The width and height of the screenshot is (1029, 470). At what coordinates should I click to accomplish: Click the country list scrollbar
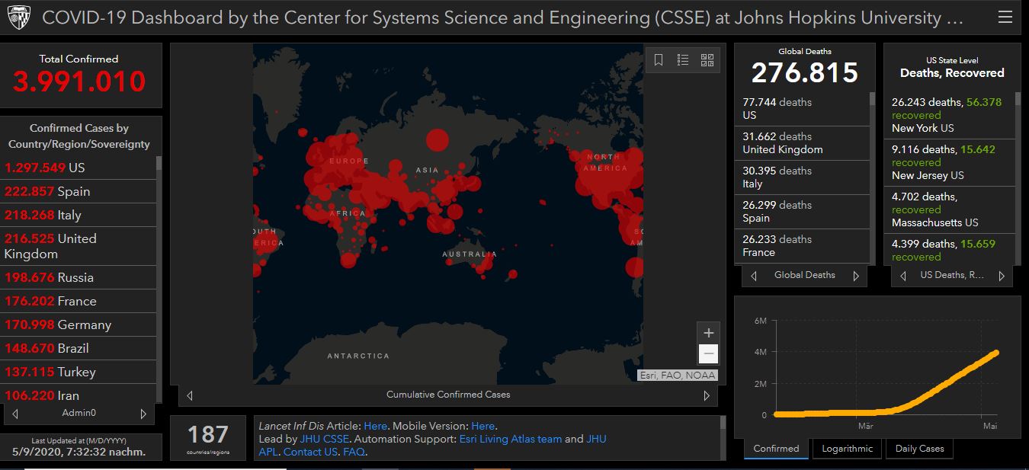(x=159, y=229)
